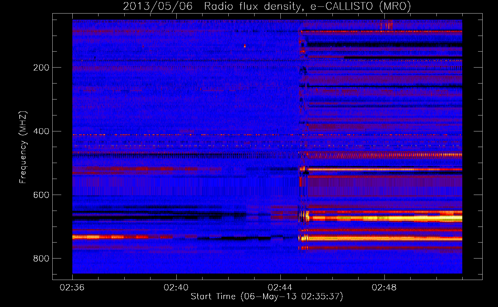Click the 200 frequency tick label
The image size is (498, 307).
point(41,68)
